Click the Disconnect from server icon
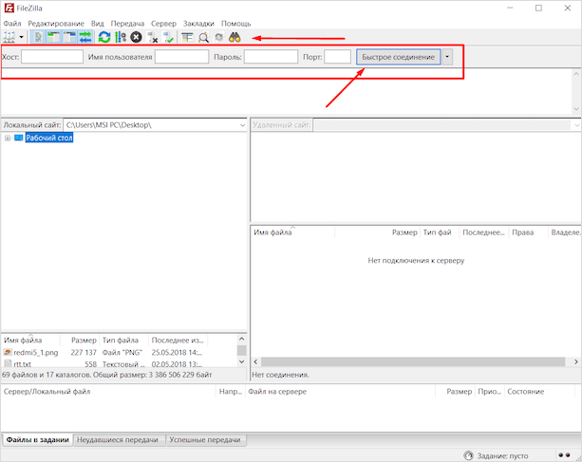582x462 pixels. coord(153,38)
